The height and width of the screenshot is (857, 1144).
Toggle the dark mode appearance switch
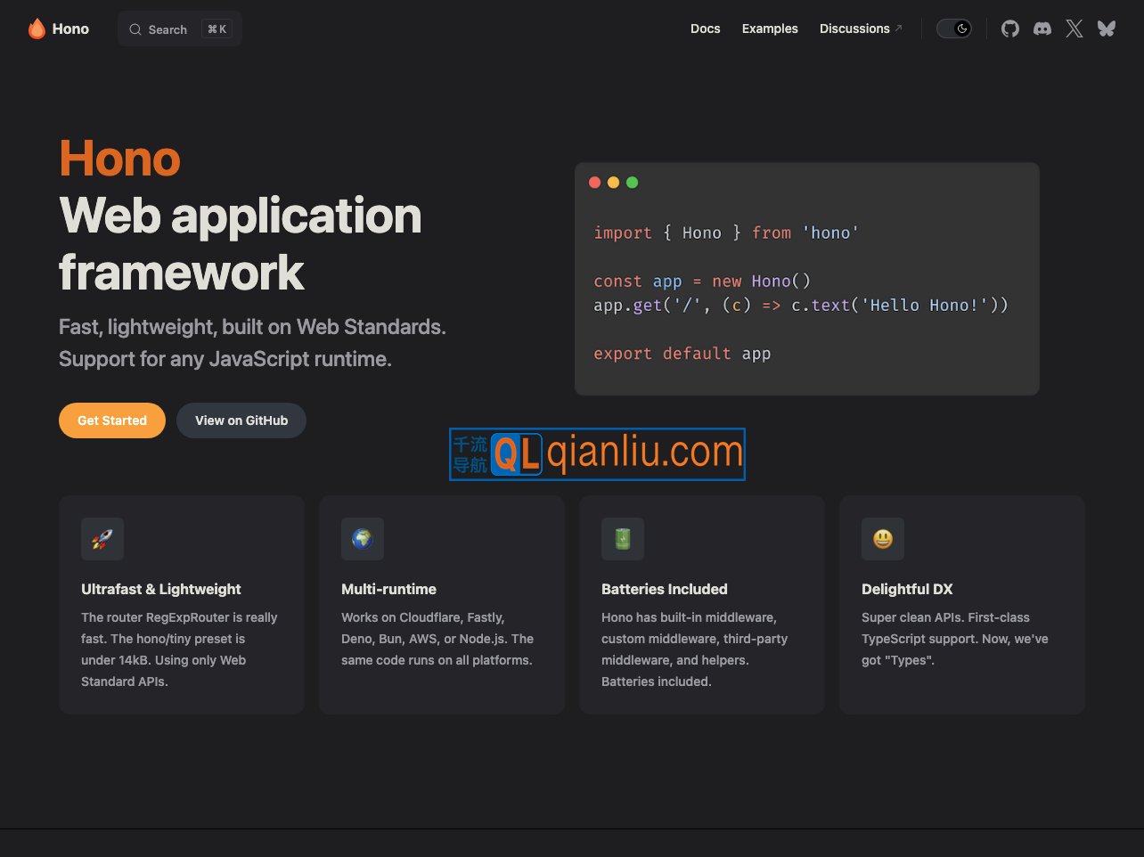tap(953, 29)
